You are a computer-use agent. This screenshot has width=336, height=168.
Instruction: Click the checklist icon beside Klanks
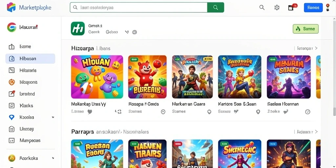click(x=11, y=106)
